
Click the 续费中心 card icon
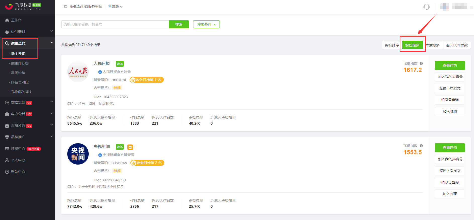[x=7, y=149]
